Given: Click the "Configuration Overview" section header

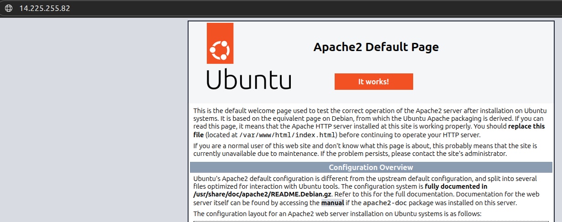Looking at the screenshot, I should click(371, 167).
